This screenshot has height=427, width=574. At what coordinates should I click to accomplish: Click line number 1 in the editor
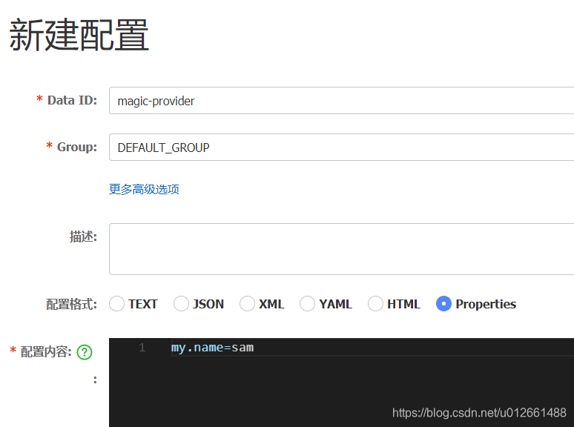click(x=142, y=347)
